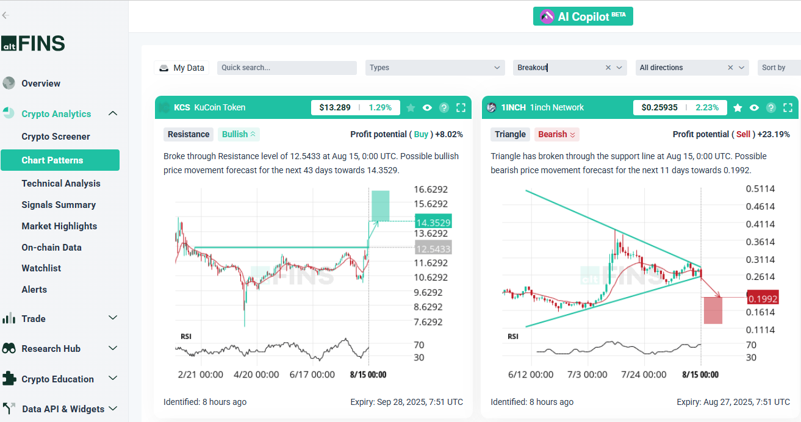Click the back arrow above altFINS logo

[x=5, y=15]
